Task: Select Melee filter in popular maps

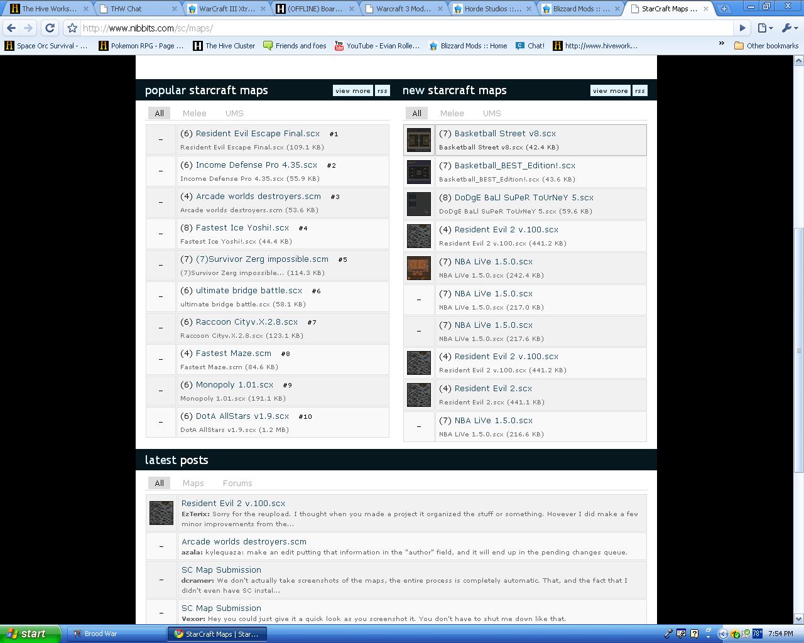Action: [195, 113]
